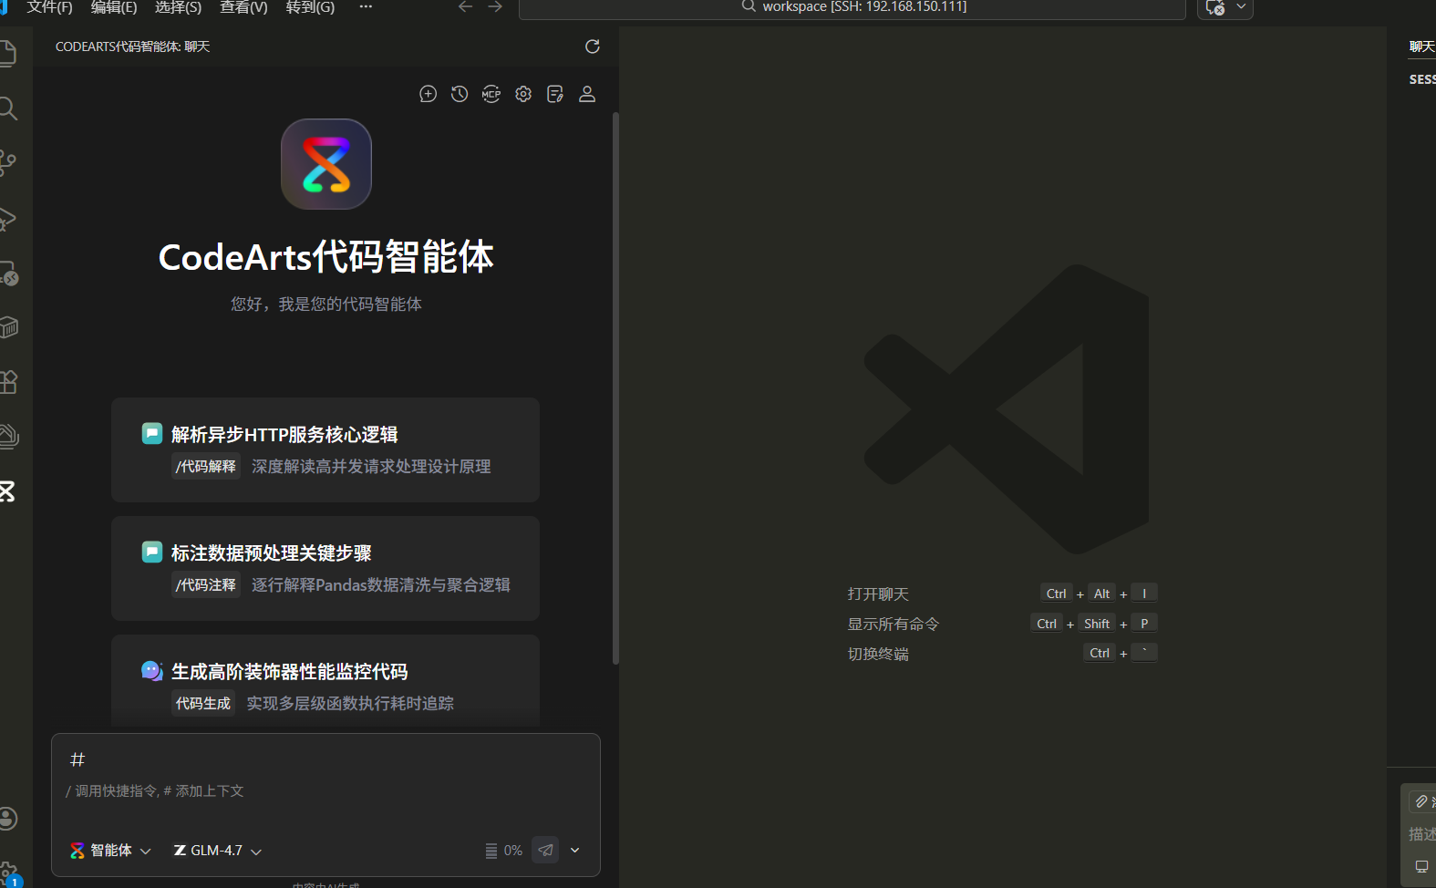The image size is (1436, 888).
Task: Click the 代码生成 tag
Action: point(203,703)
